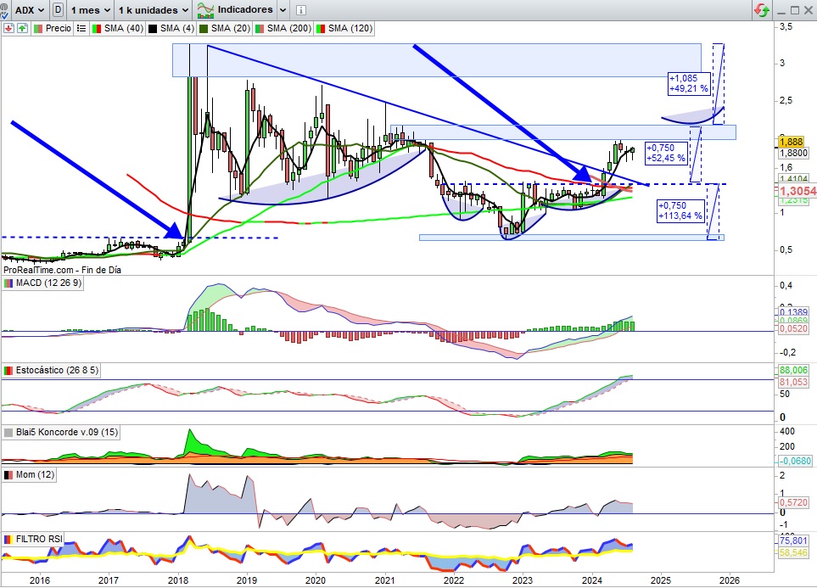Click the +0,750 +52,45 % measurement box
Screen dimensions: 817x588
pyautogui.click(x=666, y=153)
